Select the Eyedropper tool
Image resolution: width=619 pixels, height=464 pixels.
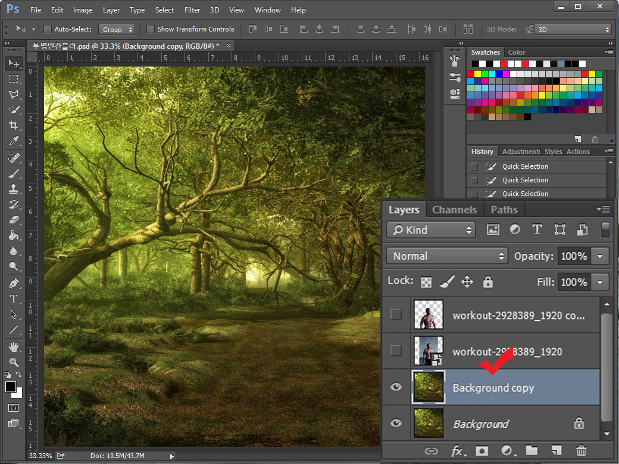click(x=14, y=141)
